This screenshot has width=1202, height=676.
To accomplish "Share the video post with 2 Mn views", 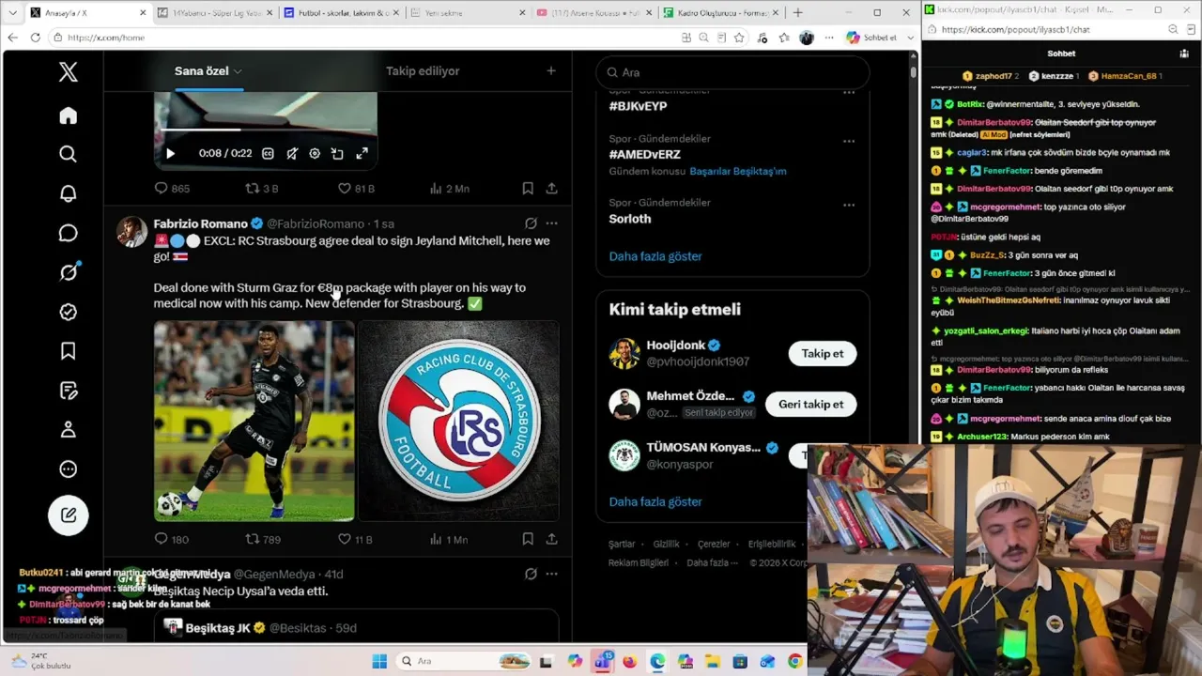I will [551, 188].
